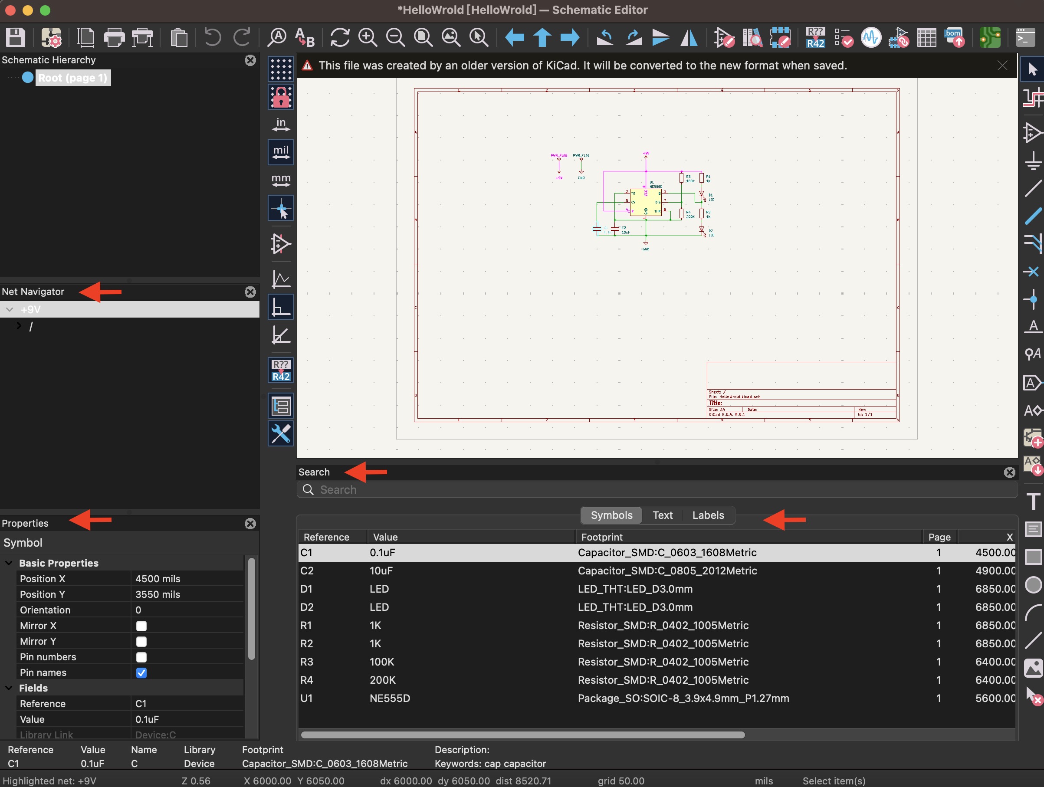The image size is (1044, 787).
Task: Refresh the schematic view
Action: coord(340,37)
